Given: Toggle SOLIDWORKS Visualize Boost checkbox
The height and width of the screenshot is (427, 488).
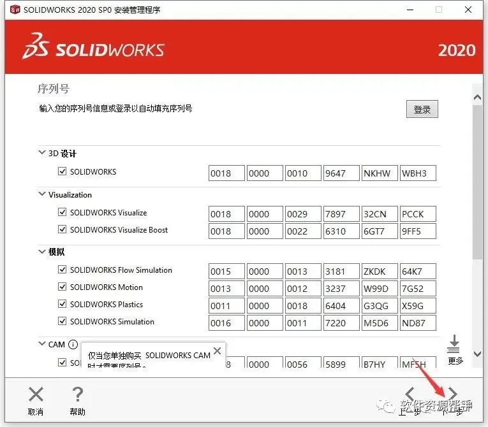Looking at the screenshot, I should (x=63, y=229).
